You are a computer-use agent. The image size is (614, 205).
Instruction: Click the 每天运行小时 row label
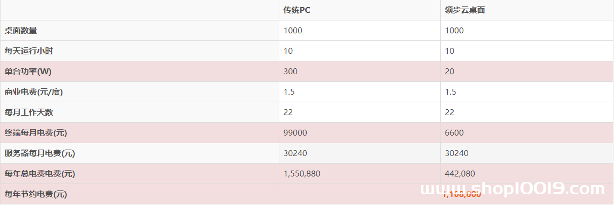tap(29, 51)
